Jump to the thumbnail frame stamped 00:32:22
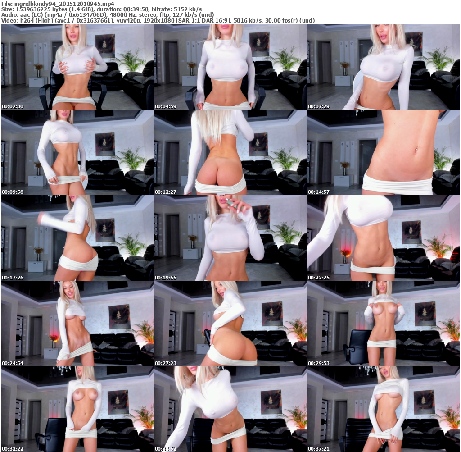Image resolution: width=461 pixels, height=452 pixels. (x=77, y=409)
